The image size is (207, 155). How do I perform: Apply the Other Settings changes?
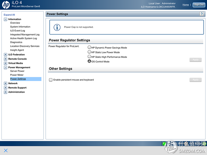pyautogui.click(x=196, y=80)
